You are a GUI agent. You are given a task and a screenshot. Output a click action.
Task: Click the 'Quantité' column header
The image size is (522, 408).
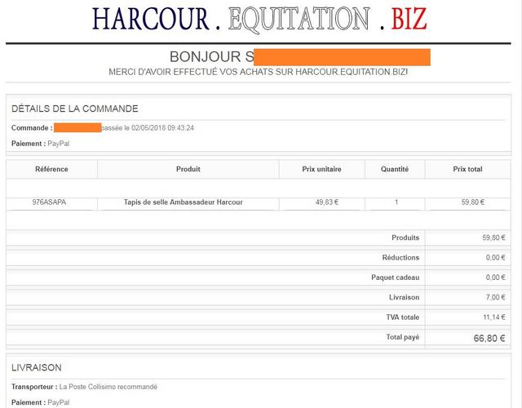(x=395, y=169)
